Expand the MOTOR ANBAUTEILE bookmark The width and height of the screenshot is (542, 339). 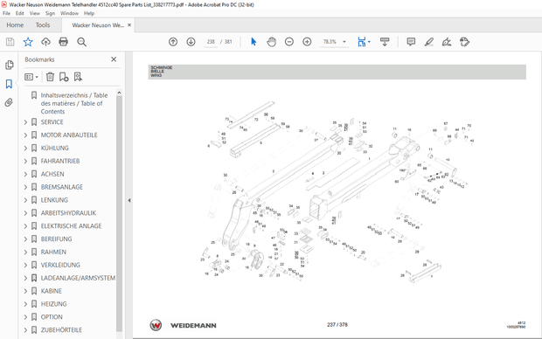point(25,135)
